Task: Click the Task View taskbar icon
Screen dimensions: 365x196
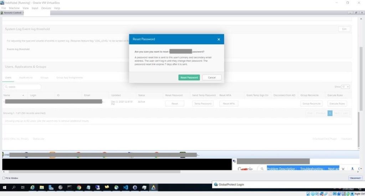Action: point(23,187)
